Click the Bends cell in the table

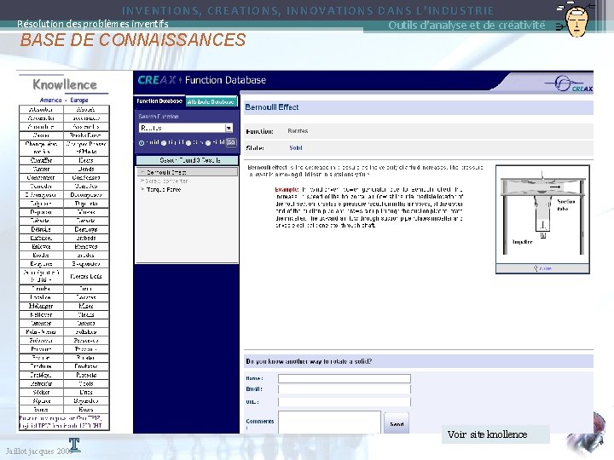coord(86,169)
